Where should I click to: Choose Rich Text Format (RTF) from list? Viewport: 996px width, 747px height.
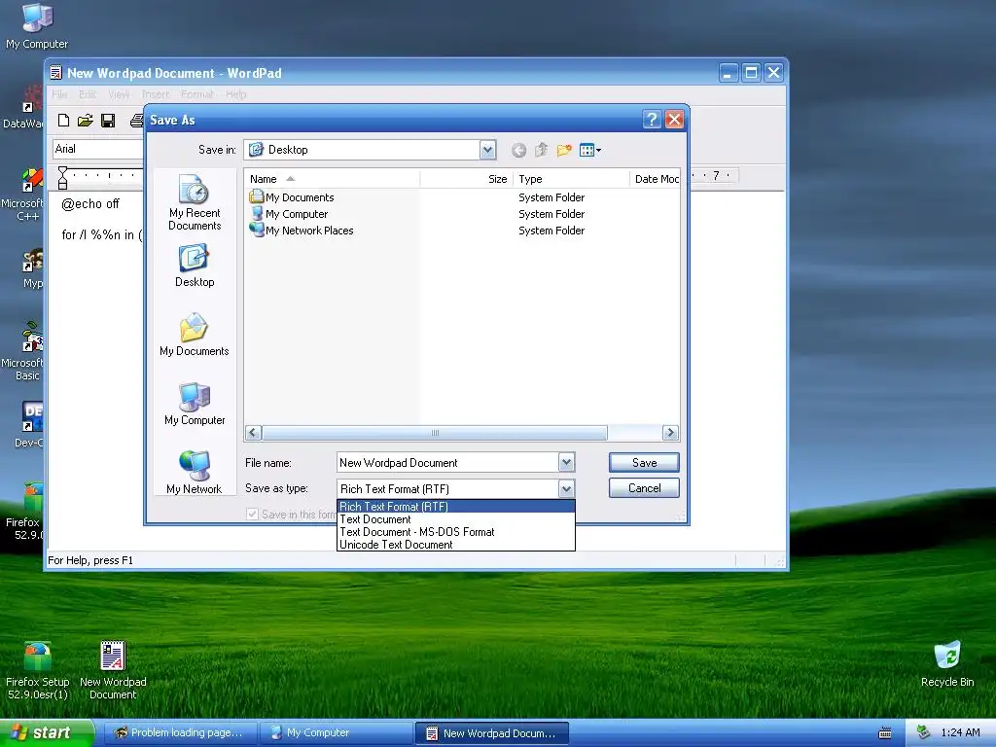(455, 506)
